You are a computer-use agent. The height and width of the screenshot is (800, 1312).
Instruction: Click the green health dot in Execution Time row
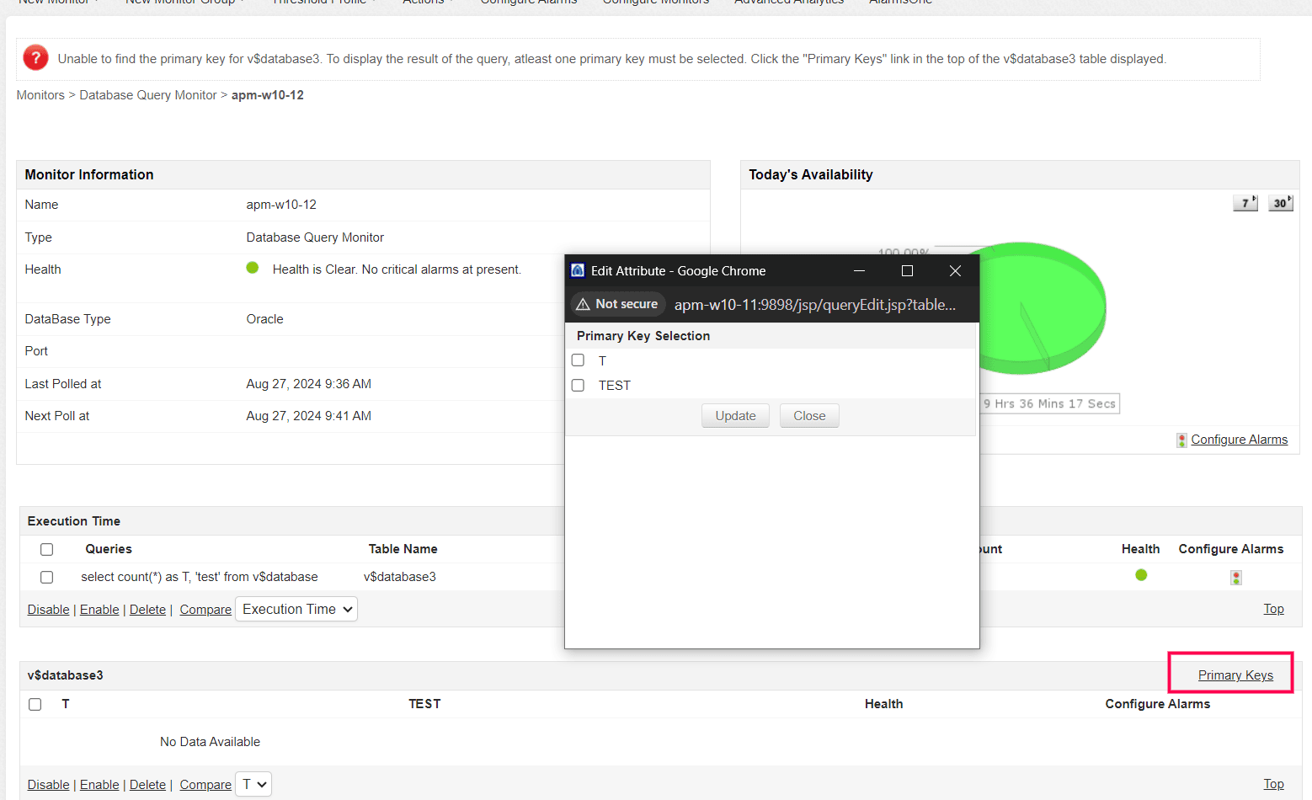click(1141, 575)
